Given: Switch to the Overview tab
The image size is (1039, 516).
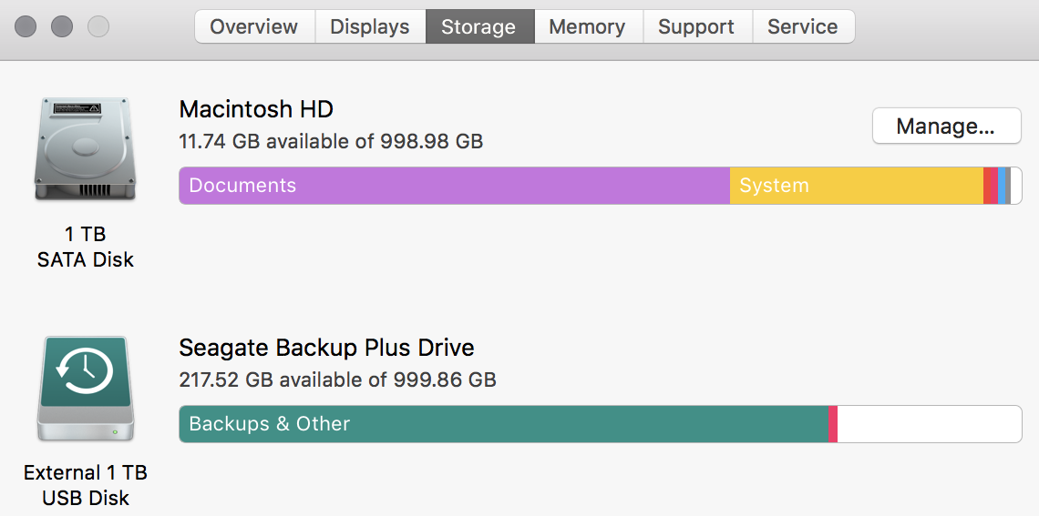Looking at the screenshot, I should (254, 27).
